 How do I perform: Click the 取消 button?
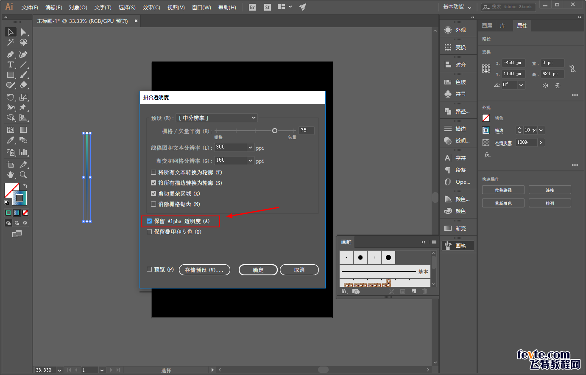click(299, 270)
